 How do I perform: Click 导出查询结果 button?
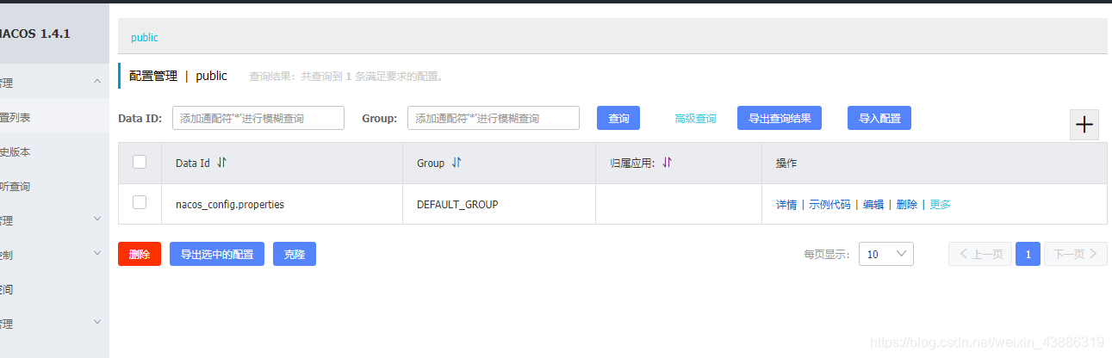coord(780,119)
